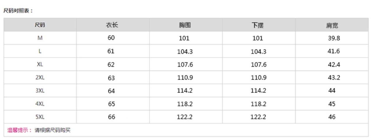Click the 尺码 column header

click(x=40, y=25)
